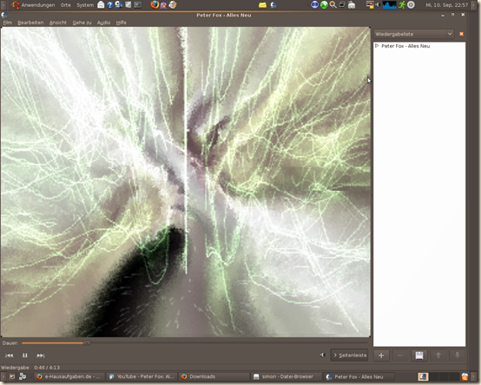Image resolution: width=481 pixels, height=385 pixels.
Task: Click the panel volume speaker icon
Action: coord(378,4)
